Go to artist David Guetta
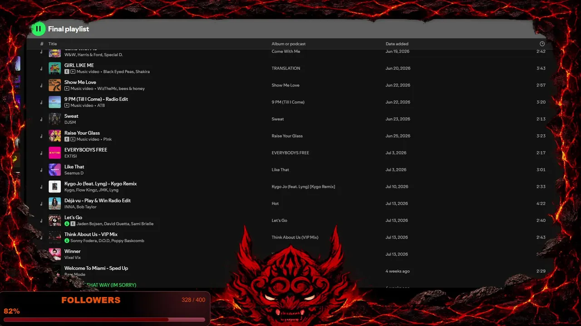The height and width of the screenshot is (326, 581). tap(117, 224)
